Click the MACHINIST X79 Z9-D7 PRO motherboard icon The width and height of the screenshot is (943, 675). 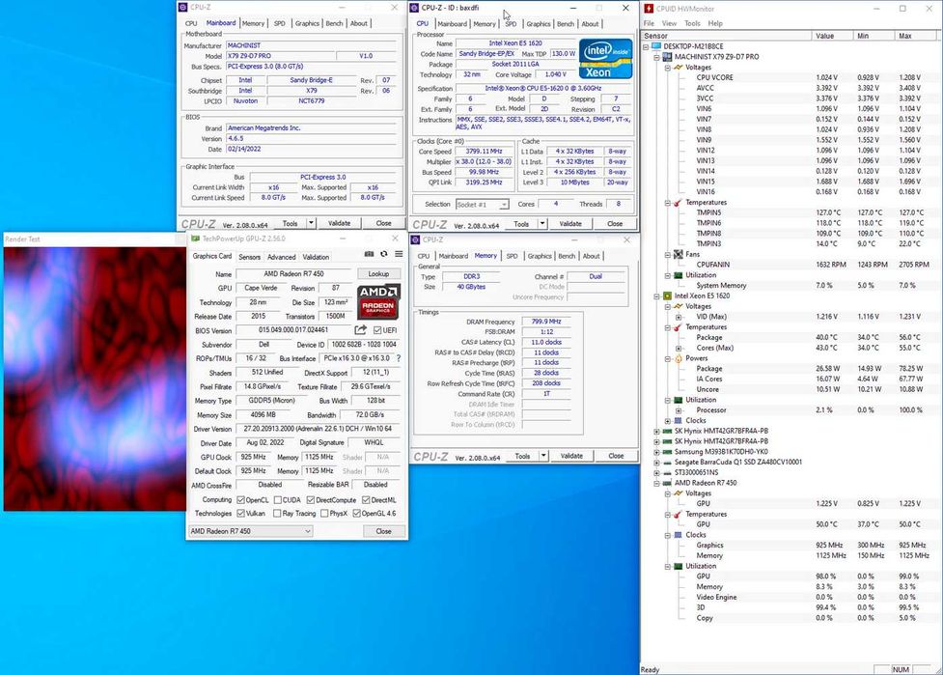coord(667,57)
